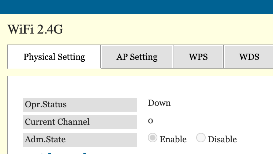
Task: Click the Disable text label
Action: pos(222,139)
